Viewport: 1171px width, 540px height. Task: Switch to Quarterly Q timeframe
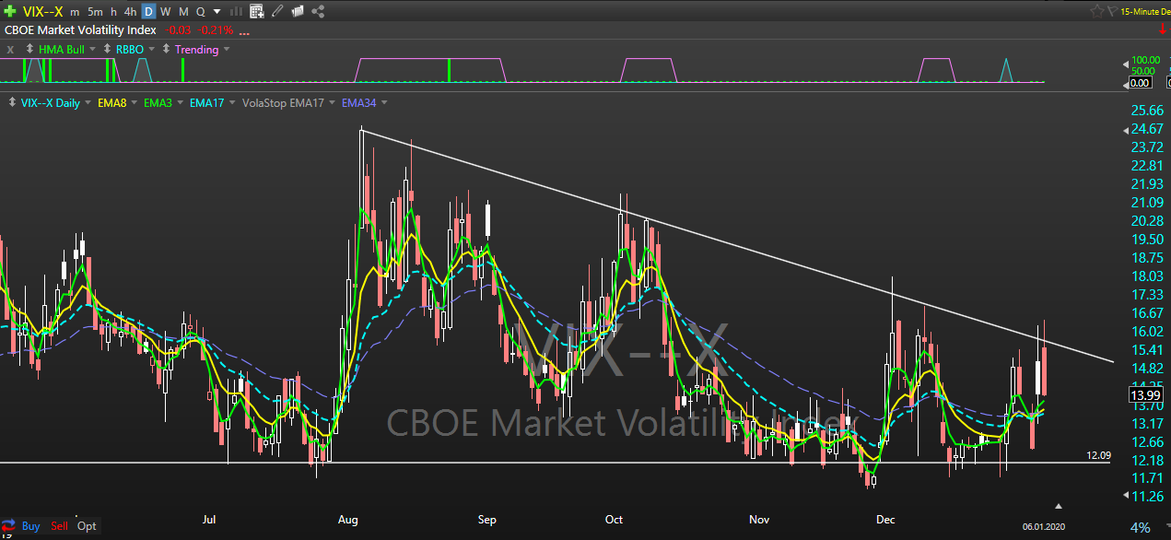pos(200,12)
